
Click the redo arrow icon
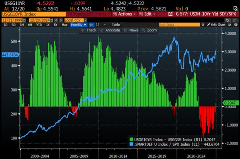[234, 20]
